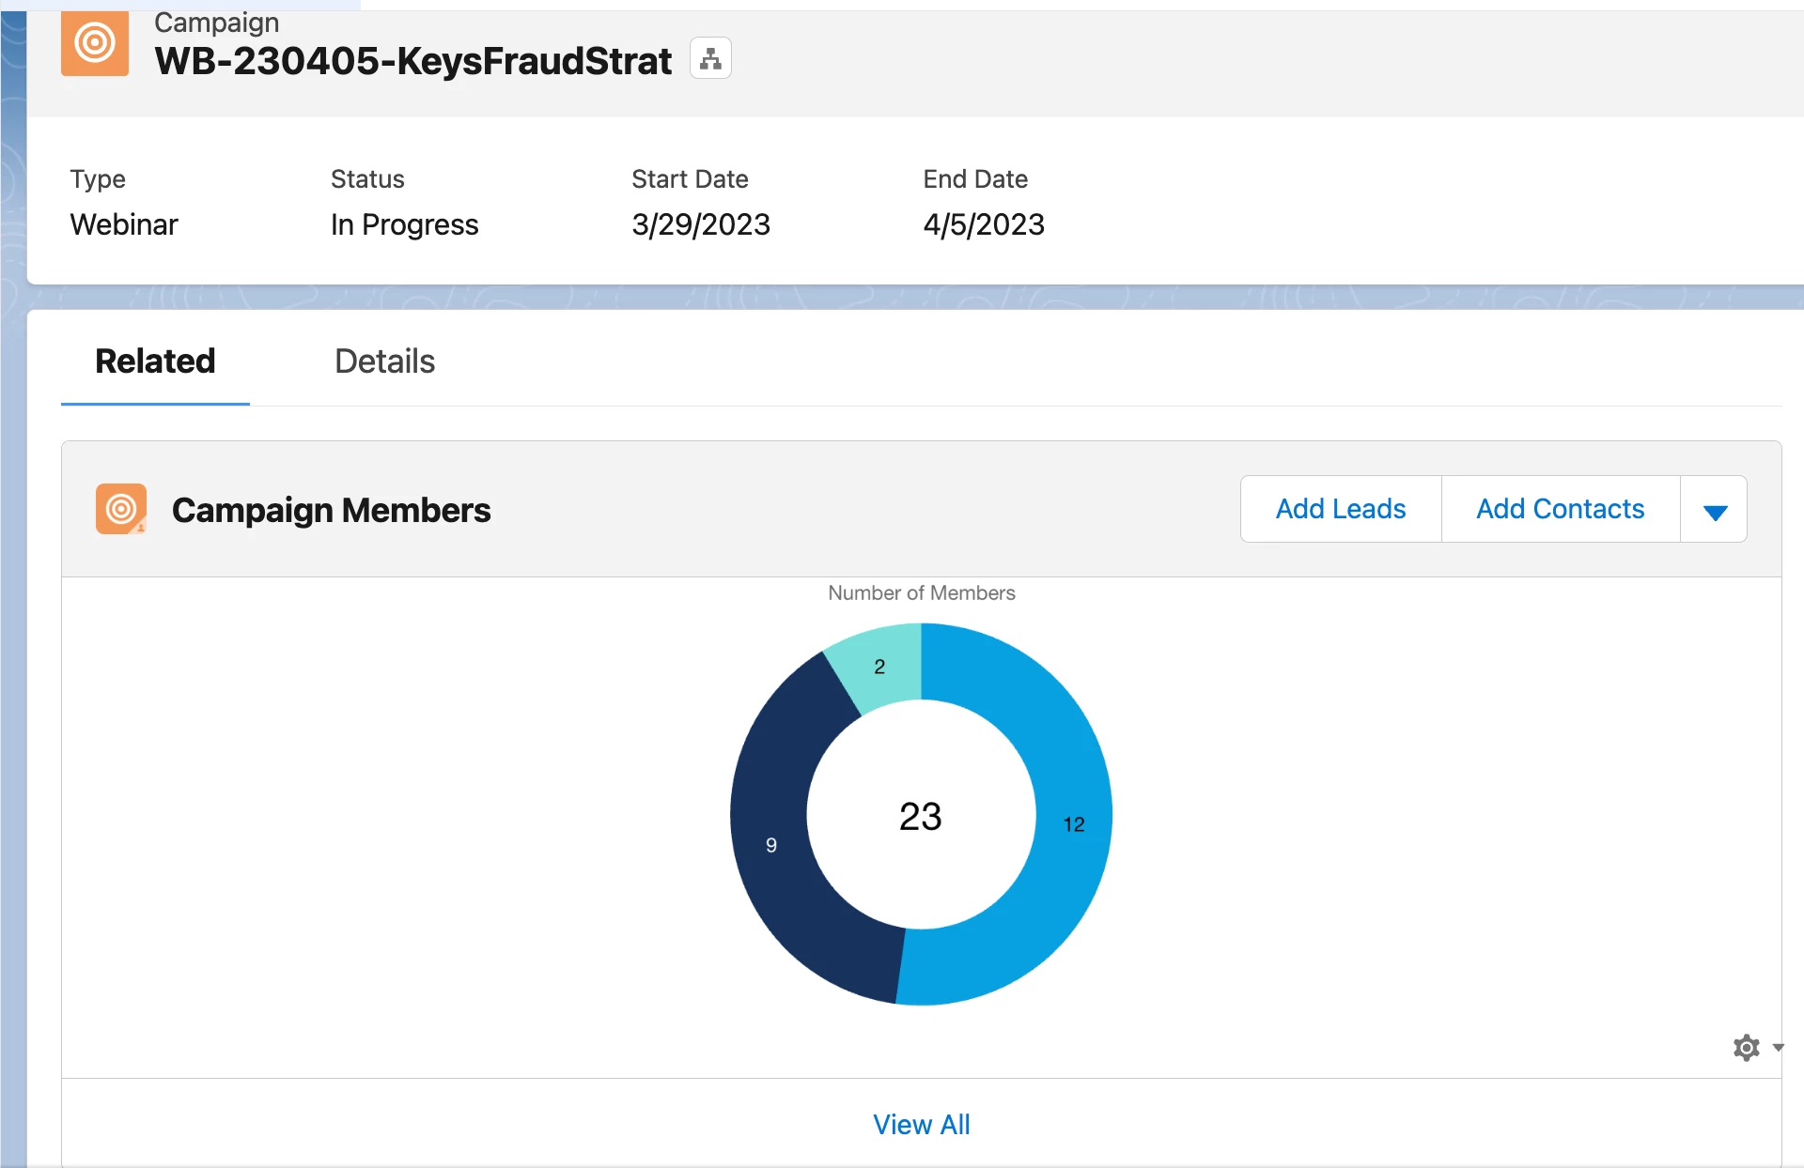Click the Webinar type value
Image resolution: width=1804 pixels, height=1168 pixels.
[123, 224]
